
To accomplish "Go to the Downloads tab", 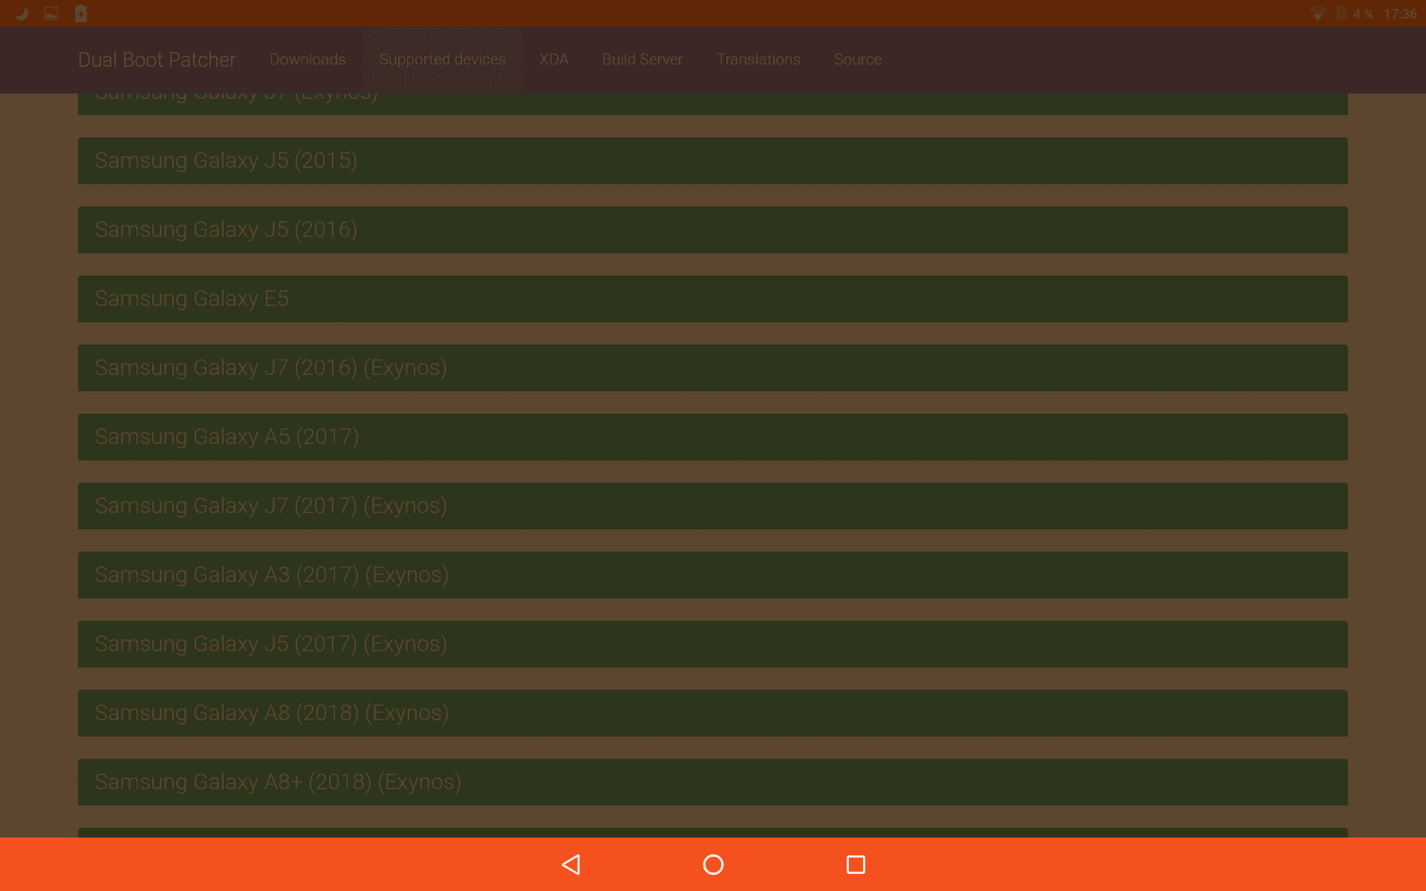I will (307, 59).
